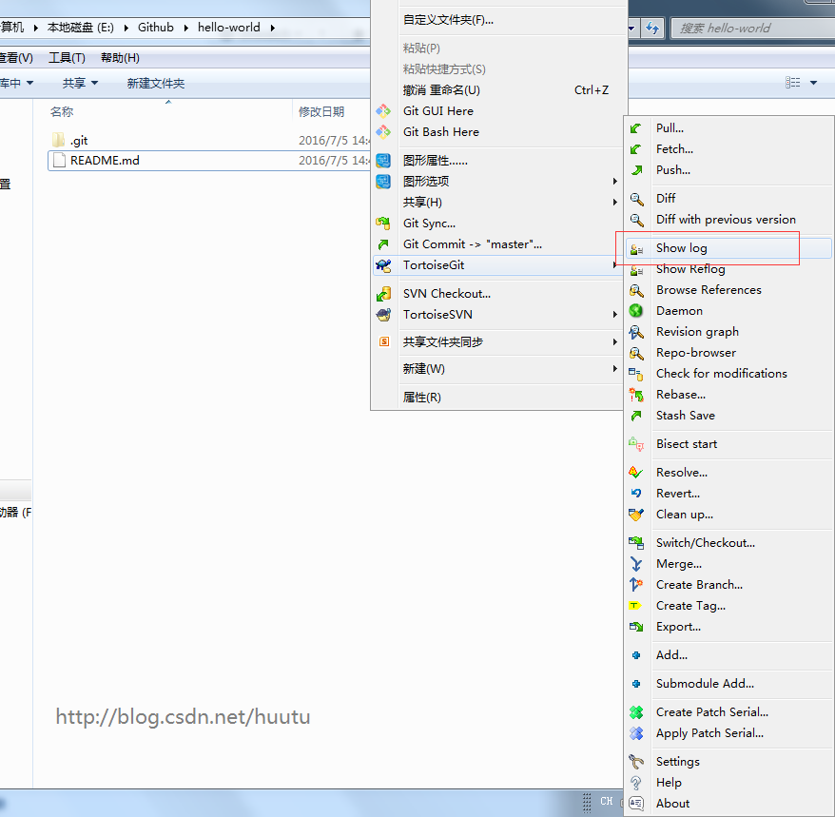Click the Settings wrench icon

pos(636,762)
